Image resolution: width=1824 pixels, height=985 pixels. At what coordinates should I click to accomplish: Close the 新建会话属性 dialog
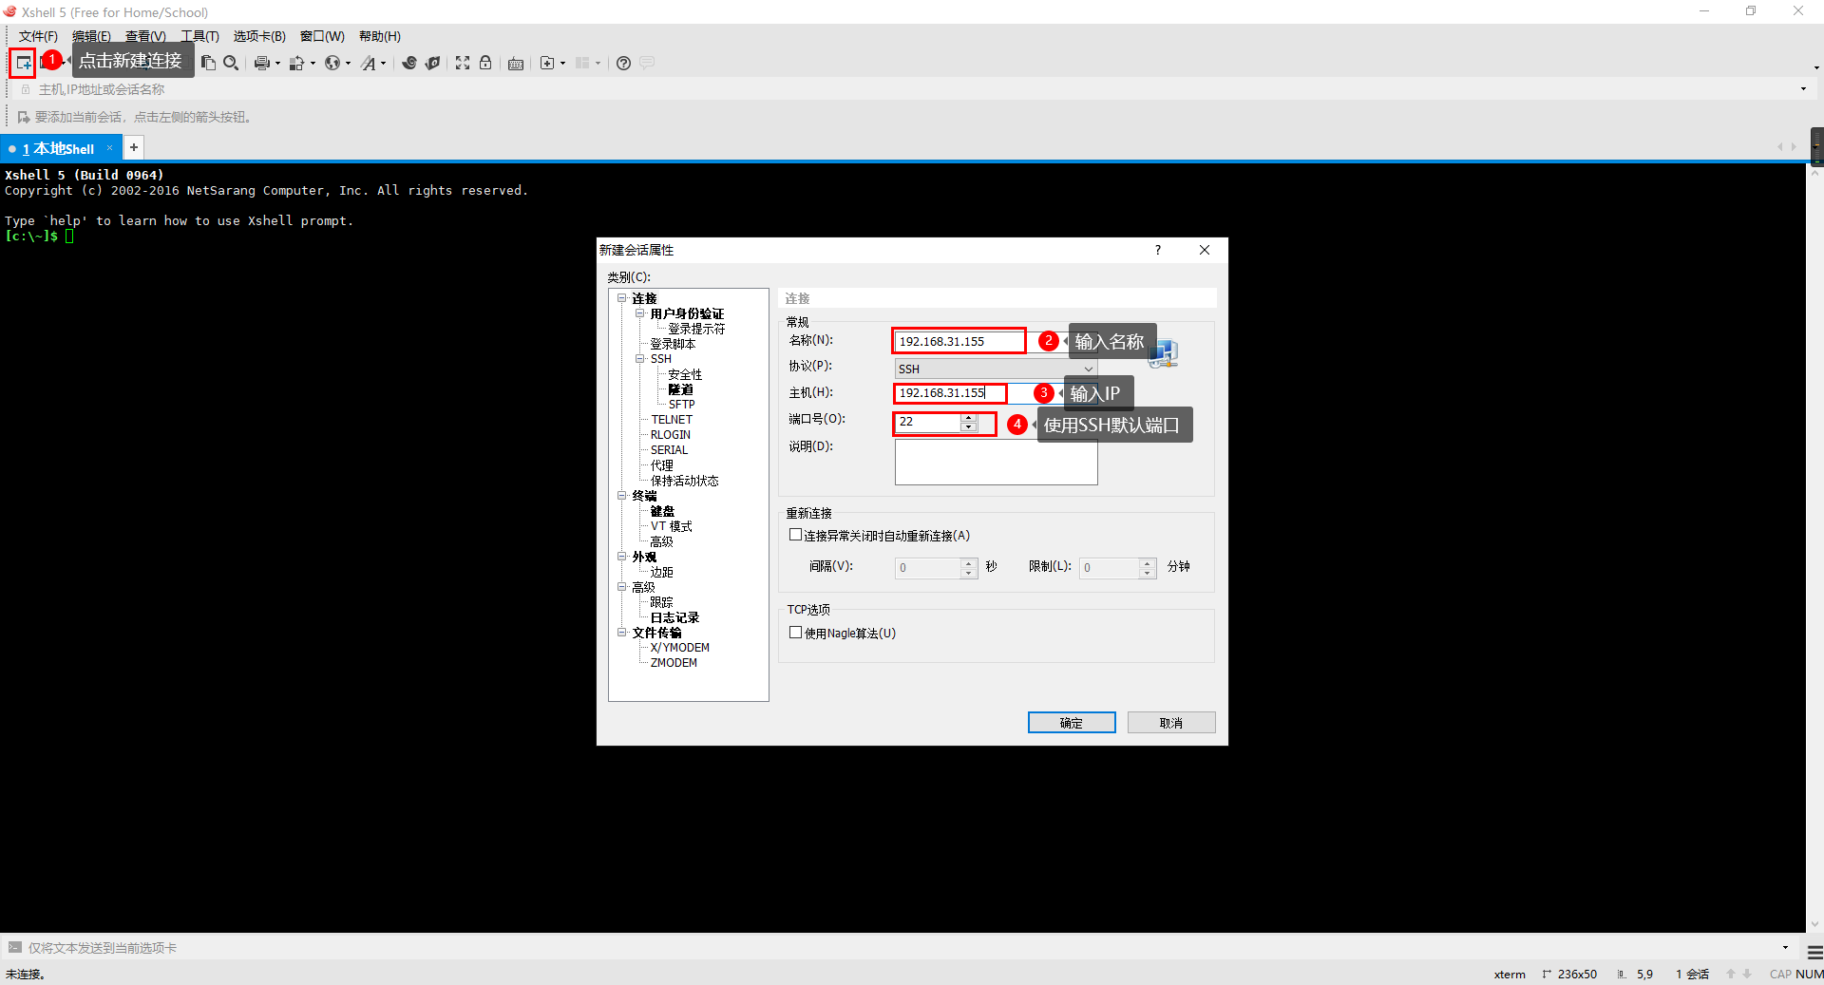1205,250
